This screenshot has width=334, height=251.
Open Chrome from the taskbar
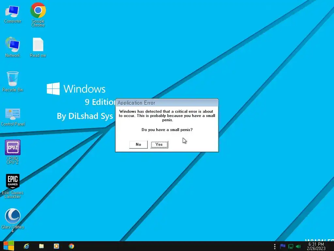[x=71, y=246]
